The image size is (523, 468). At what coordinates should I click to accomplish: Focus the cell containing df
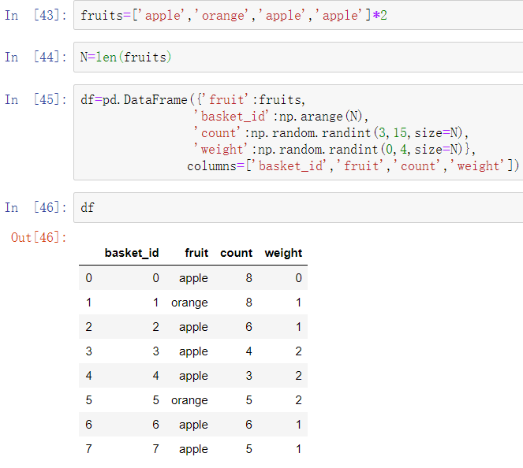click(x=298, y=207)
